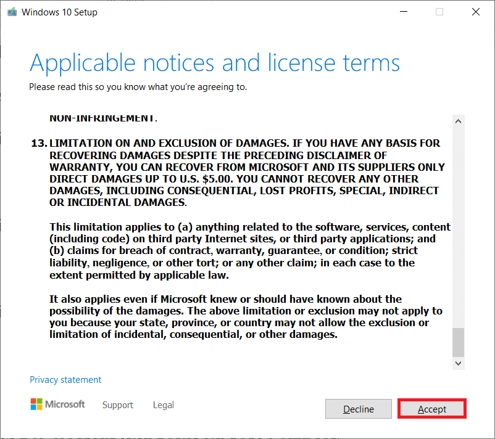Image resolution: width=495 pixels, height=439 pixels.
Task: Click the scrollbar up arrow
Action: 458,121
